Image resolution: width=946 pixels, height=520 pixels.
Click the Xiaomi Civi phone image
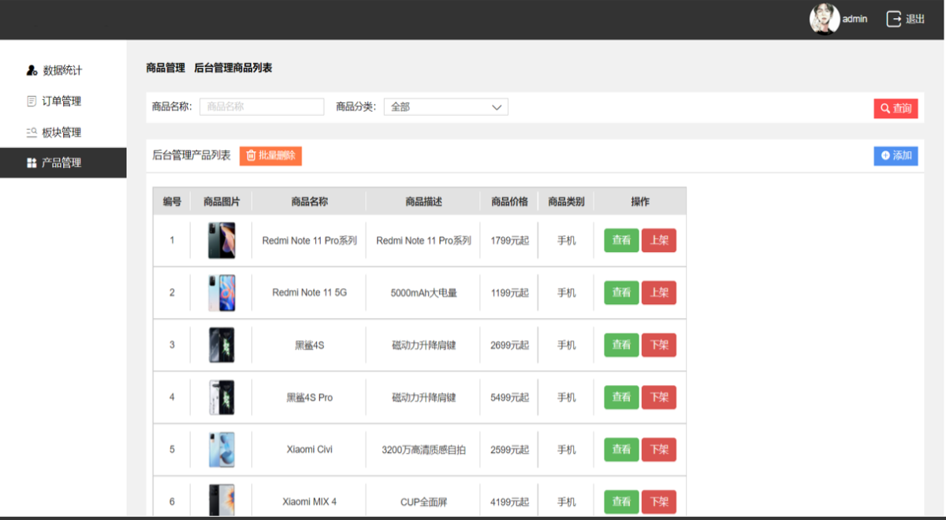tap(222, 450)
